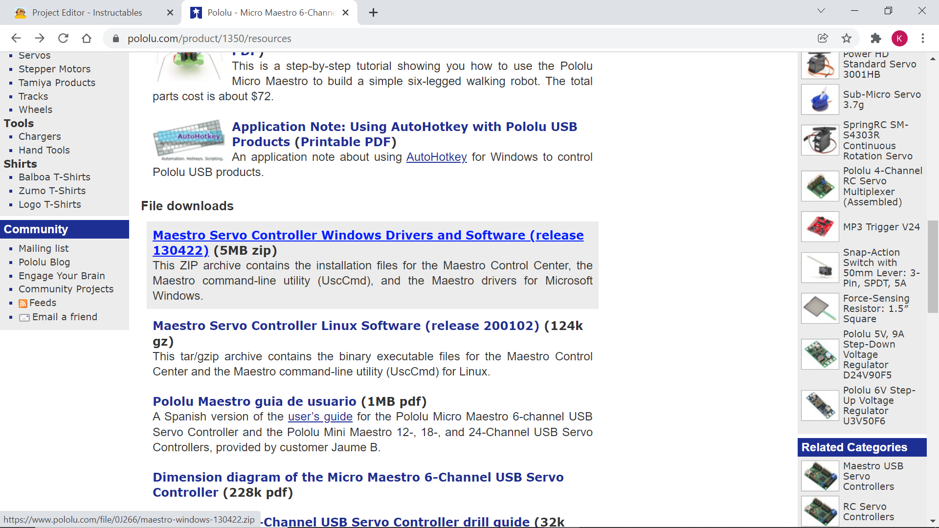Open a new browser tab

(x=373, y=13)
